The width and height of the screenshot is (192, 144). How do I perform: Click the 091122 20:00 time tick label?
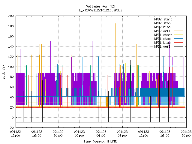[58, 134]
